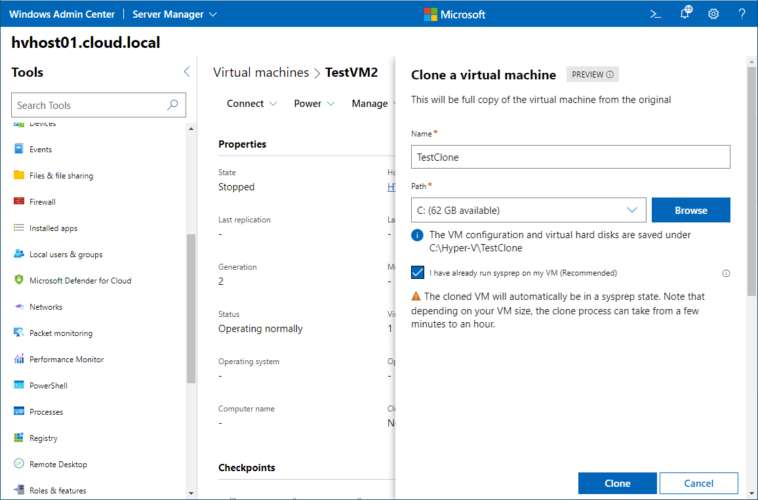The image size is (758, 500).
Task: Click the Microsoft logo
Action: click(454, 14)
